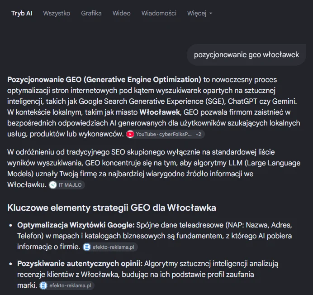Click the bold word 'Włocławek' in the first paragraph

160,112
